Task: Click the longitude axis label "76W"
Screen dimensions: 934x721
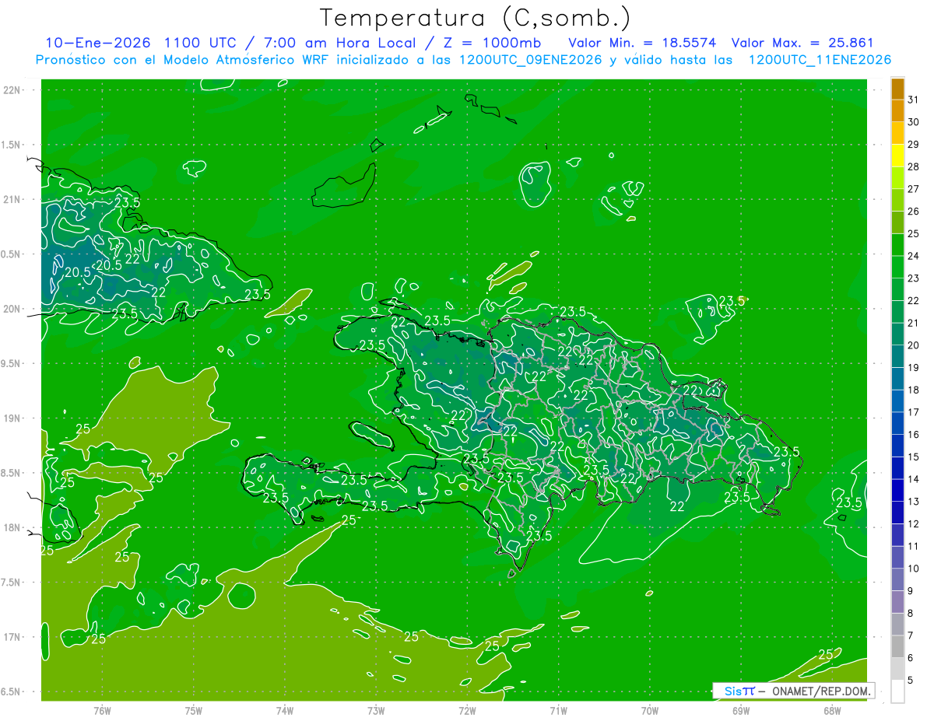Action: 102,710
